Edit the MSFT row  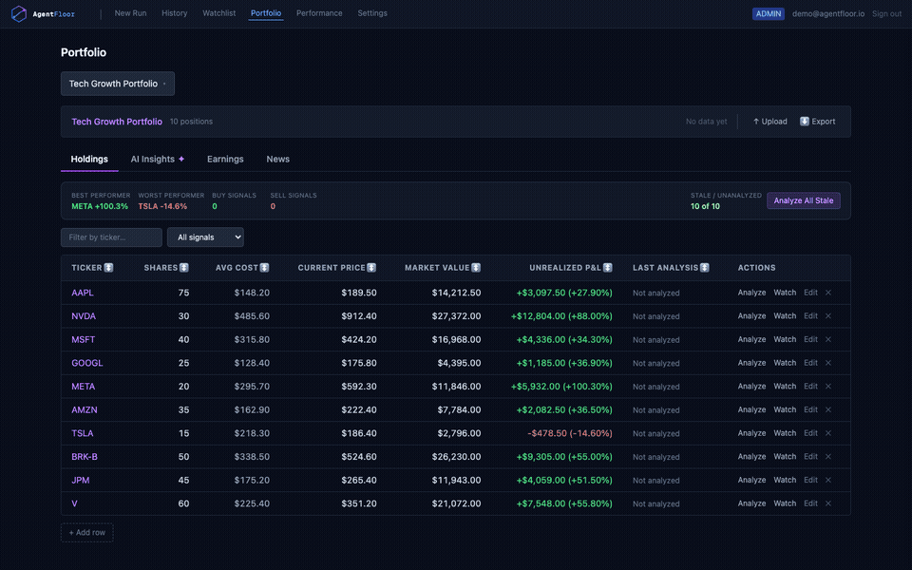coord(810,339)
